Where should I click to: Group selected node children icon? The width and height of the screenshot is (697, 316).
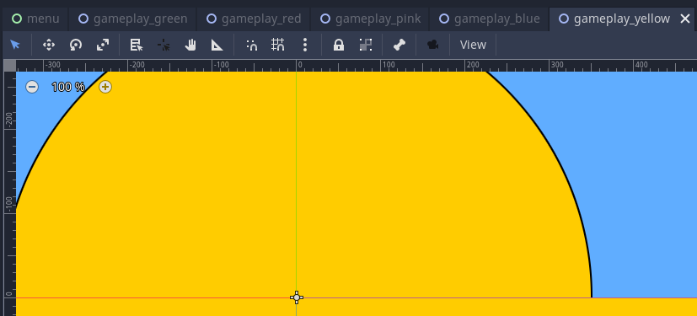366,45
